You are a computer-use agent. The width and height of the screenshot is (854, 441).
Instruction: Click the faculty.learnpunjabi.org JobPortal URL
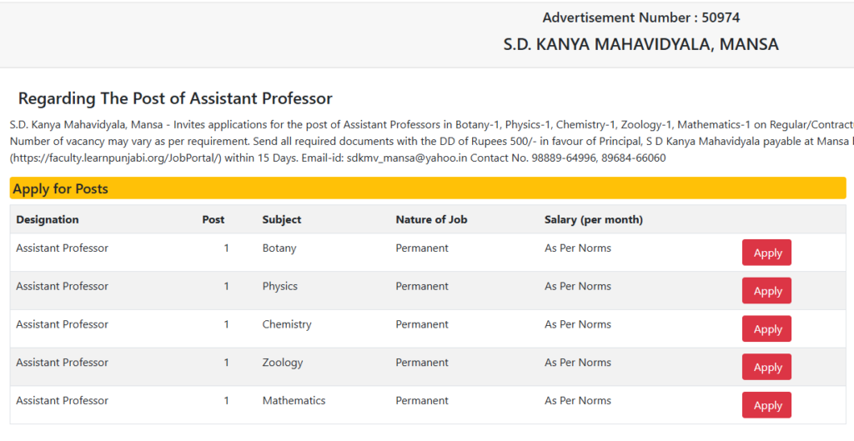tap(115, 158)
